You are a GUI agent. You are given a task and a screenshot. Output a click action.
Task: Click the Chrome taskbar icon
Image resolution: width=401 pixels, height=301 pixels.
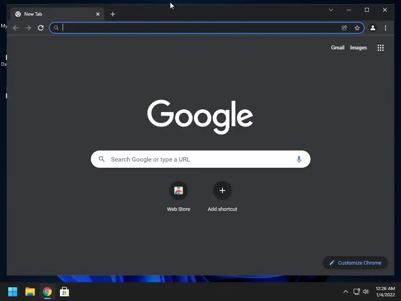click(47, 292)
